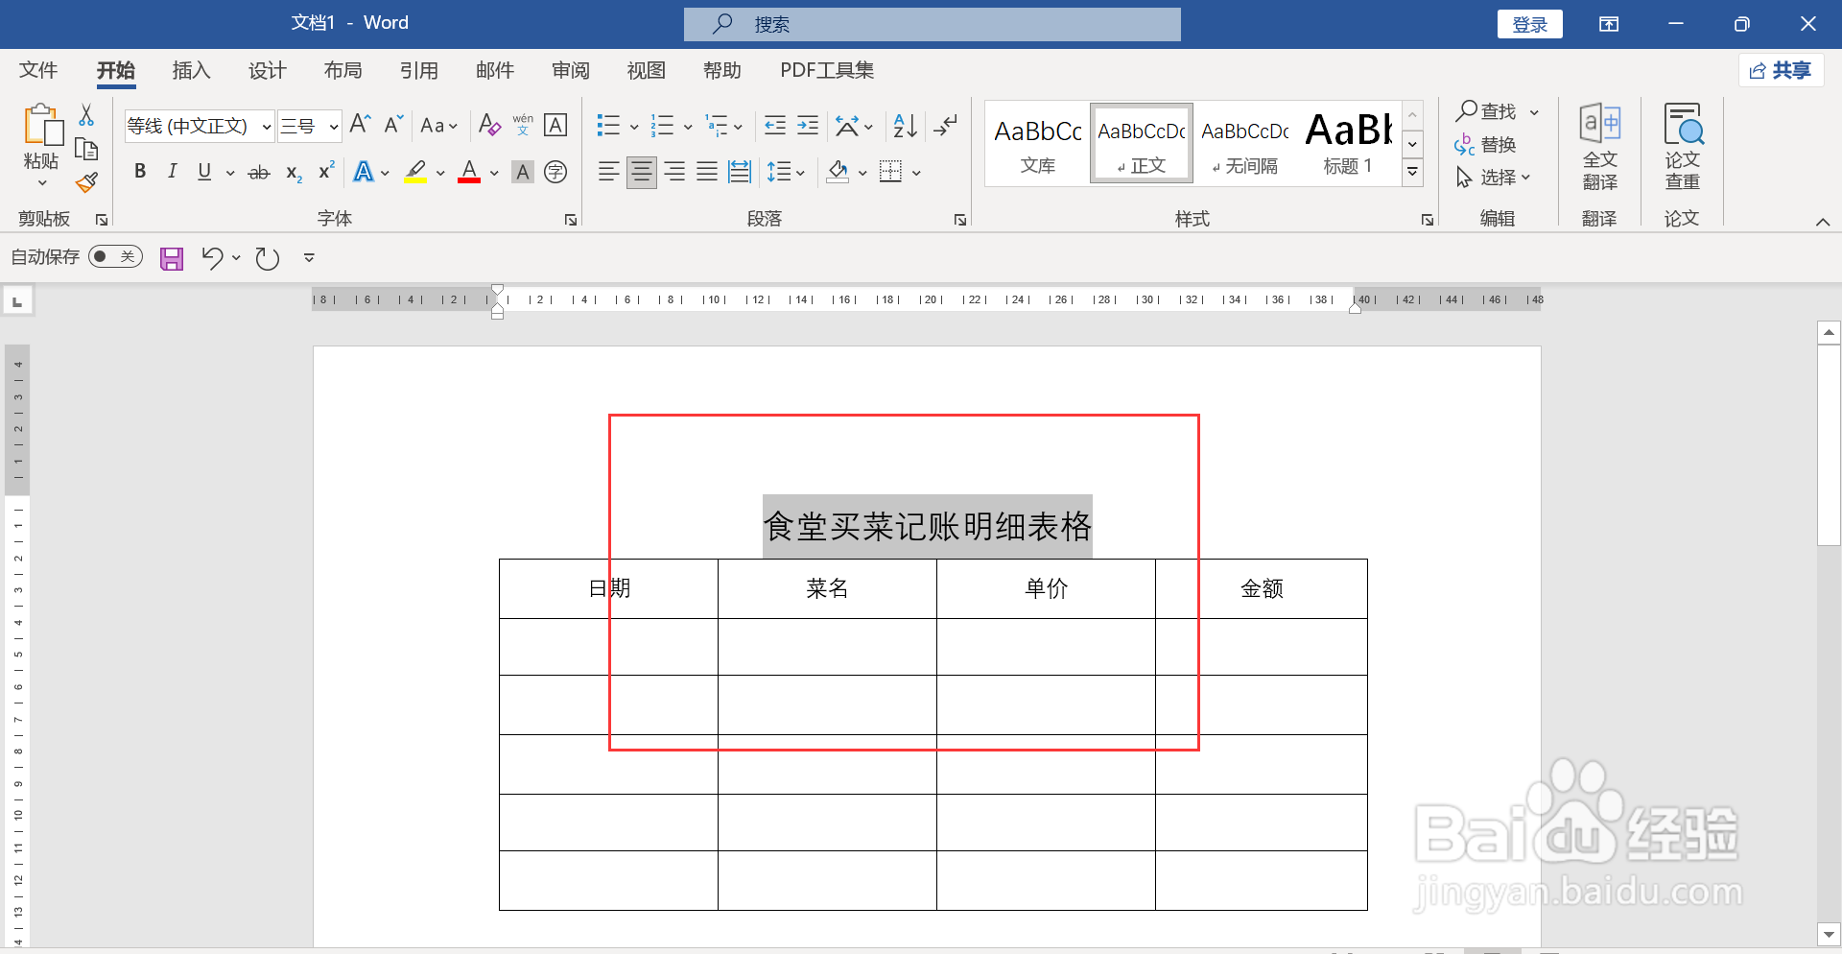This screenshot has width=1842, height=954.
Task: Expand the styles gallery more button
Action: [1412, 173]
